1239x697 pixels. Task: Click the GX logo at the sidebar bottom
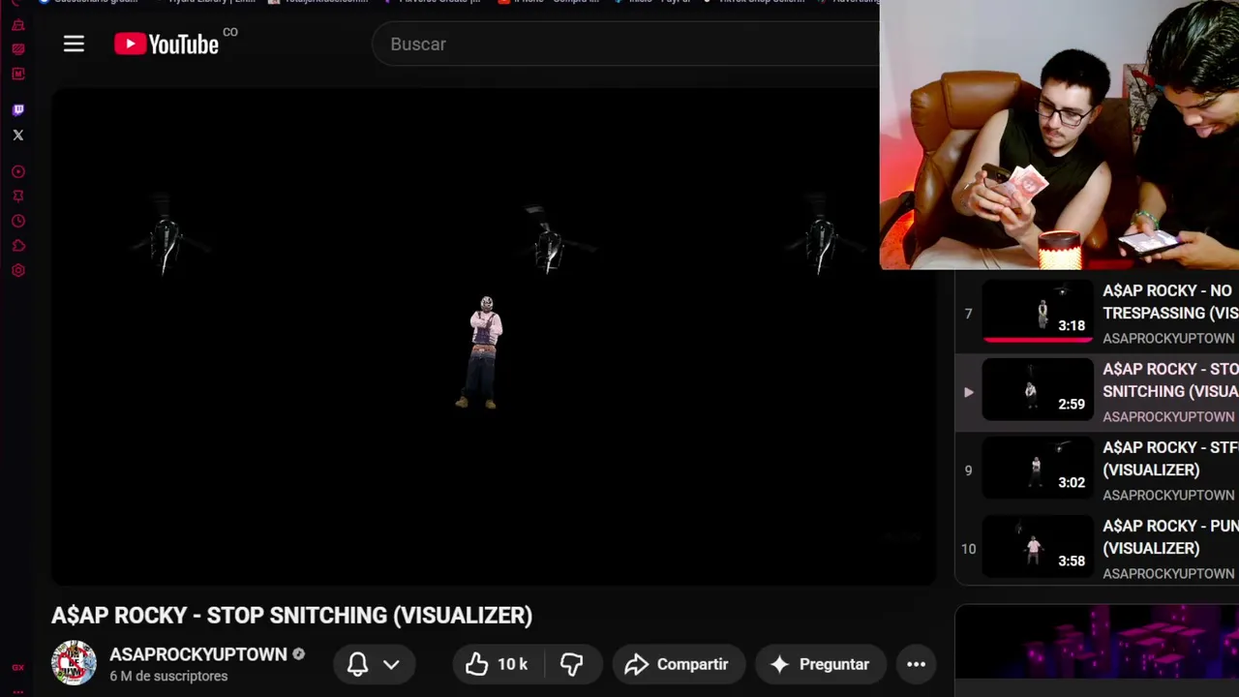click(x=17, y=668)
